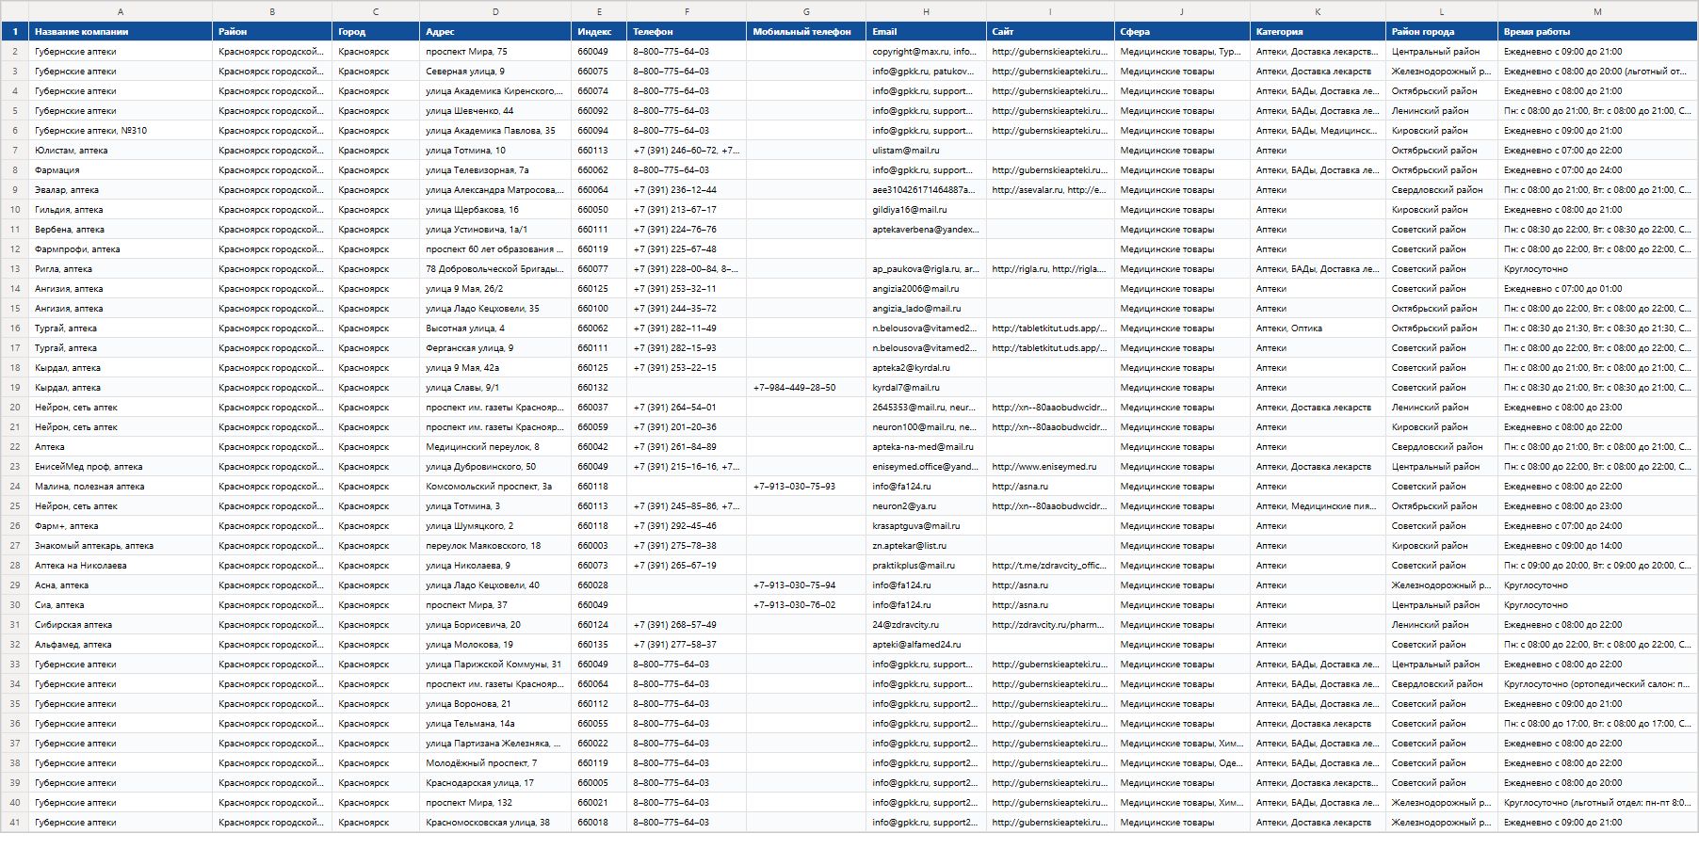1699x849 pixels.
Task: Click the address "Высотная улица, 4"
Action: point(495,328)
